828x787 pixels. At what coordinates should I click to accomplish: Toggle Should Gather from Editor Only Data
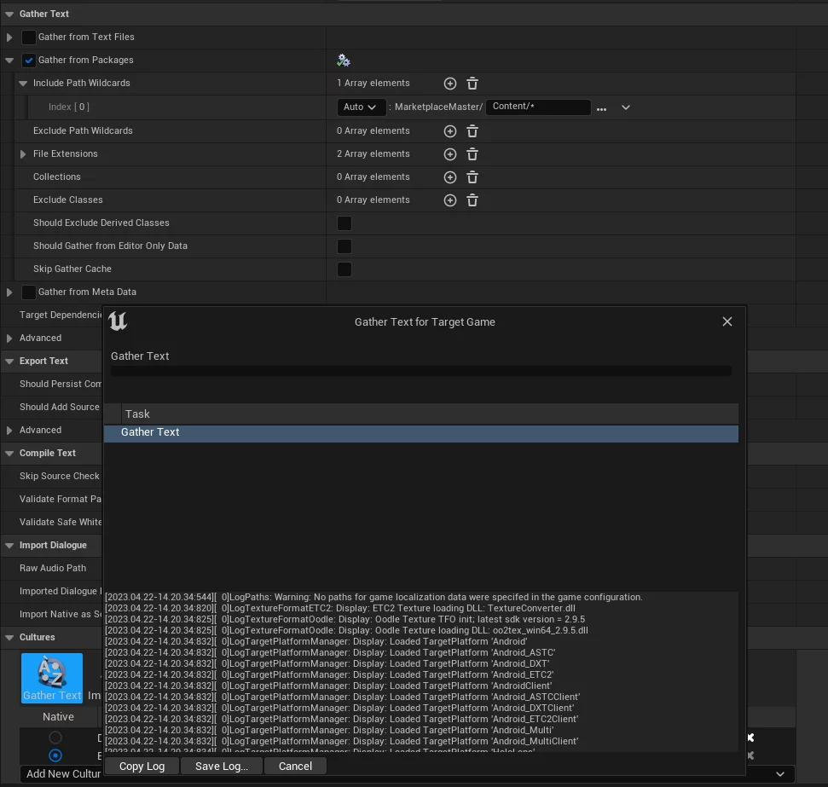(x=345, y=246)
